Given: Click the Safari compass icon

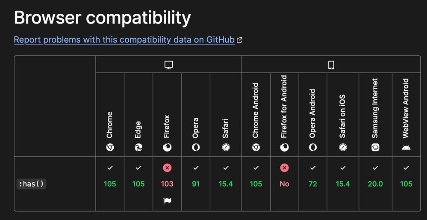Looking at the screenshot, I should pos(226,148).
